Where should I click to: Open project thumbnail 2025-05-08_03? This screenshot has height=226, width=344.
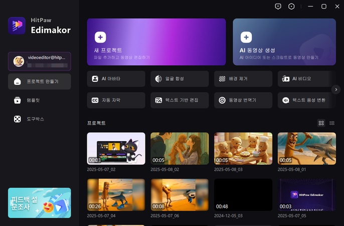[243, 149]
